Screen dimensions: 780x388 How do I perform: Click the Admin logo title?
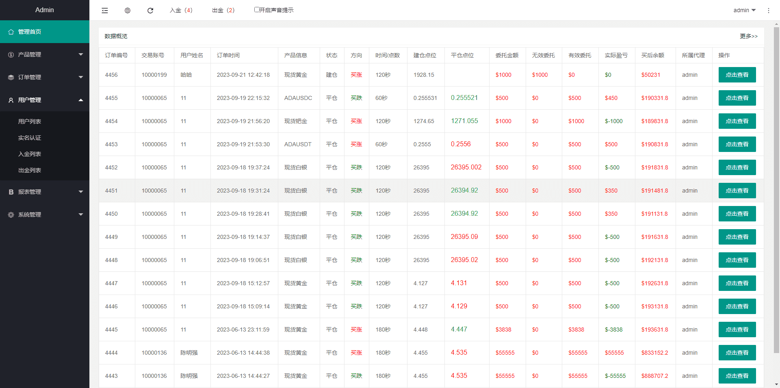[x=45, y=10]
